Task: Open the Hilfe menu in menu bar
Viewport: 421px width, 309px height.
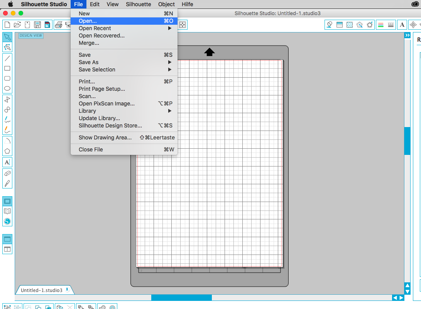Action: click(x=187, y=4)
